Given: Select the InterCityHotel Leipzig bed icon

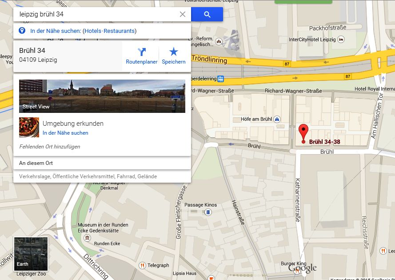Looking at the screenshot, I should tap(341, 39).
